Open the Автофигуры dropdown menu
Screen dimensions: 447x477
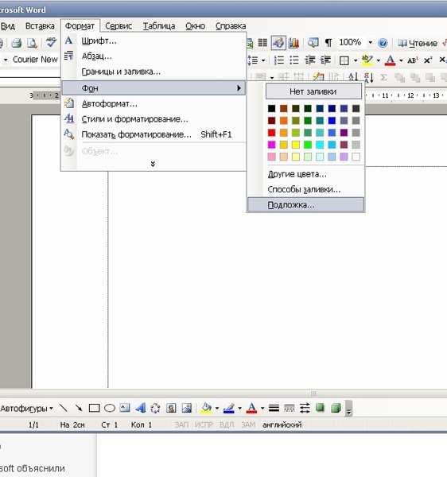[x=26, y=408]
